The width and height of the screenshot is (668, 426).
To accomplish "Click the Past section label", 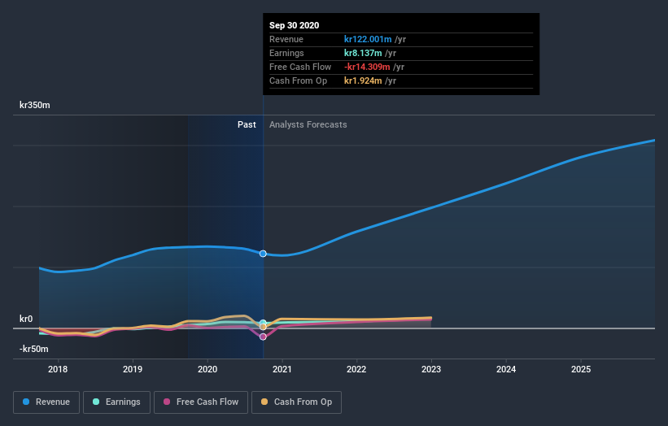I will point(247,124).
